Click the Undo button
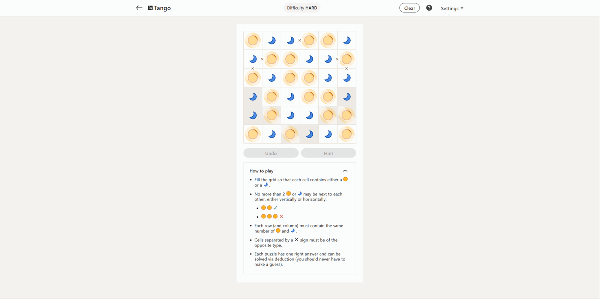The image size is (600, 299). point(271,153)
